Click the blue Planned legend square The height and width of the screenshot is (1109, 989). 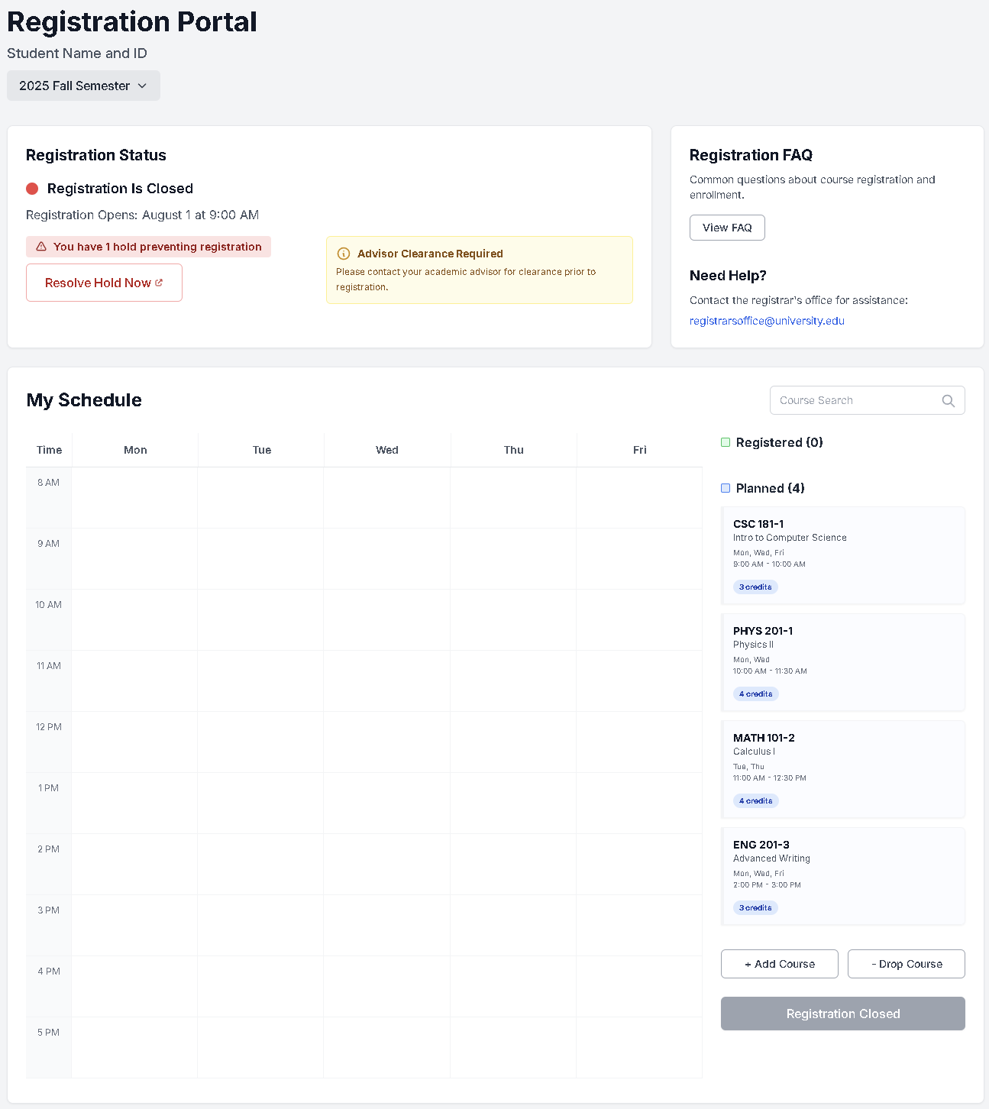tap(726, 488)
